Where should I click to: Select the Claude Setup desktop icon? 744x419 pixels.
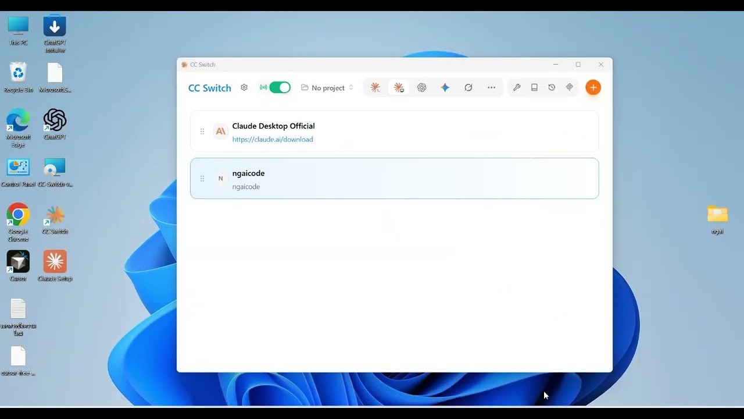(x=55, y=266)
